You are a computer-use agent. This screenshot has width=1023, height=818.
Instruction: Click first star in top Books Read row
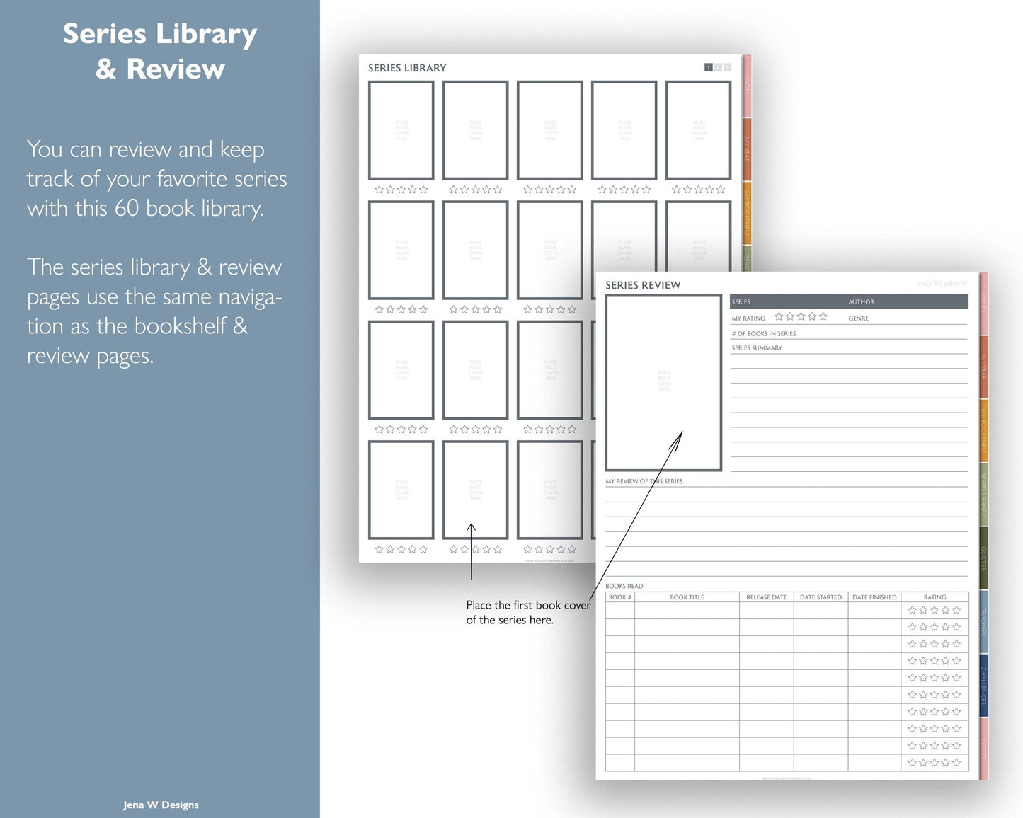pyautogui.click(x=912, y=610)
